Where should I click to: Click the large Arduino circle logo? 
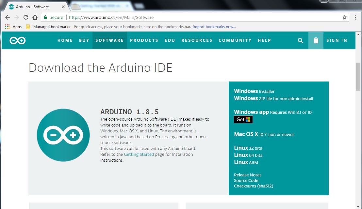63,135
